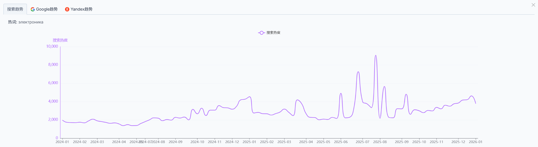
Task: Click the 4,000 y-axis value label
Action: coord(53,101)
